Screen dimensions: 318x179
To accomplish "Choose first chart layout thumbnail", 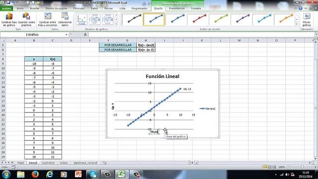I will 81,19.
